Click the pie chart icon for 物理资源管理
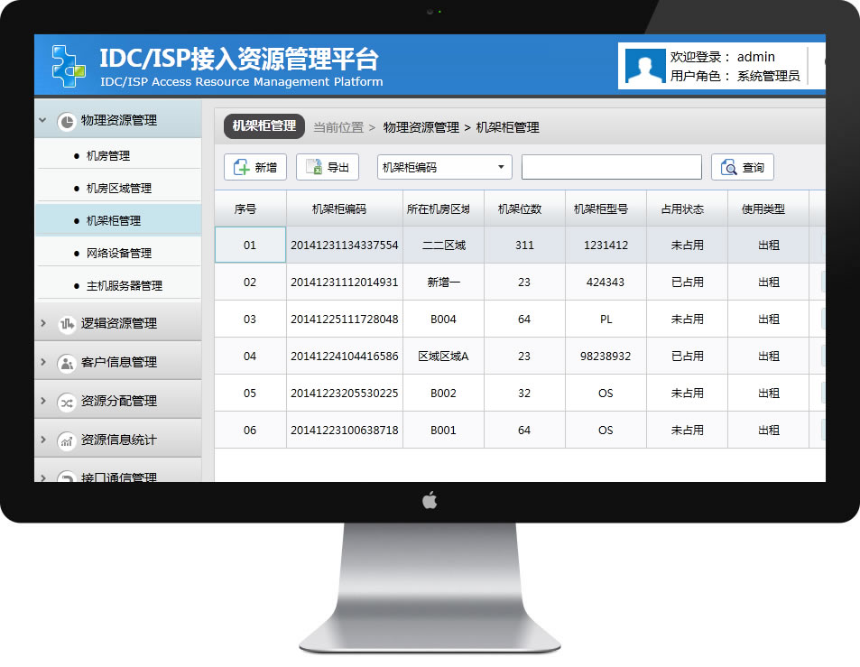The height and width of the screenshot is (667, 860). tap(66, 121)
